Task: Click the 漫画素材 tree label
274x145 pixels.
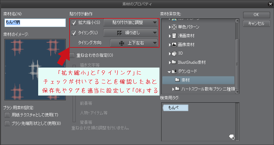Action: [186, 36]
